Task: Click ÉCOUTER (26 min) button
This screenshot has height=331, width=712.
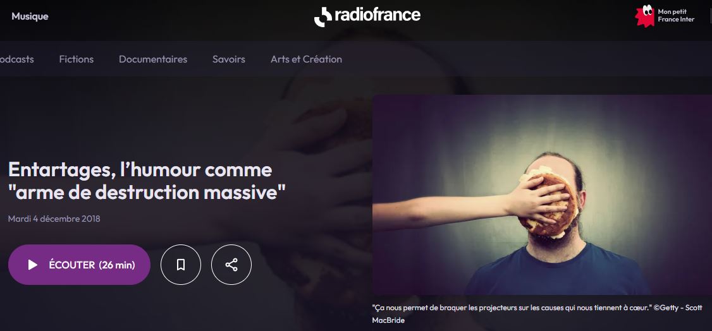Action: 79,265
